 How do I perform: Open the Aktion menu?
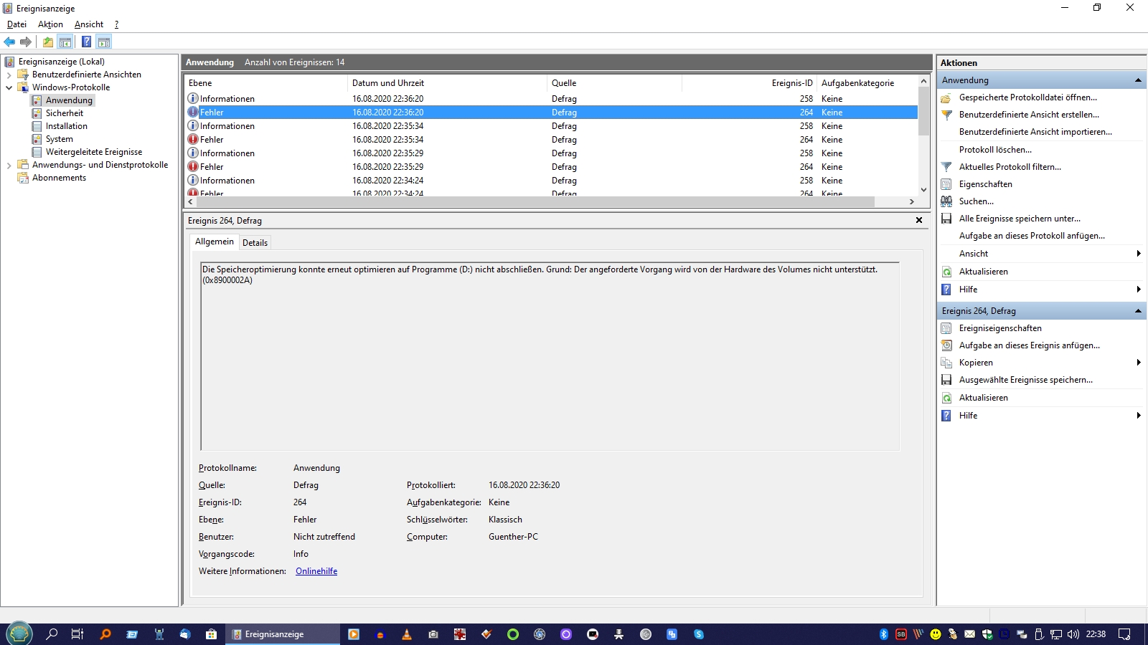50,24
